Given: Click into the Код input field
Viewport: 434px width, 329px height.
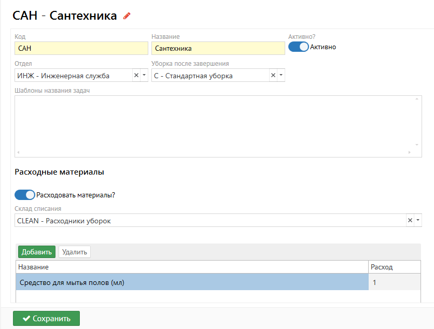Looking at the screenshot, I should pos(81,48).
